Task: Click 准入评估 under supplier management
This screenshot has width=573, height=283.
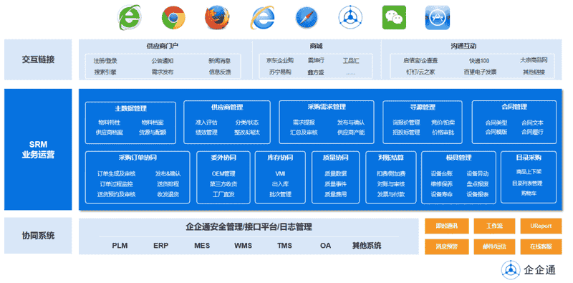Action: click(x=206, y=123)
